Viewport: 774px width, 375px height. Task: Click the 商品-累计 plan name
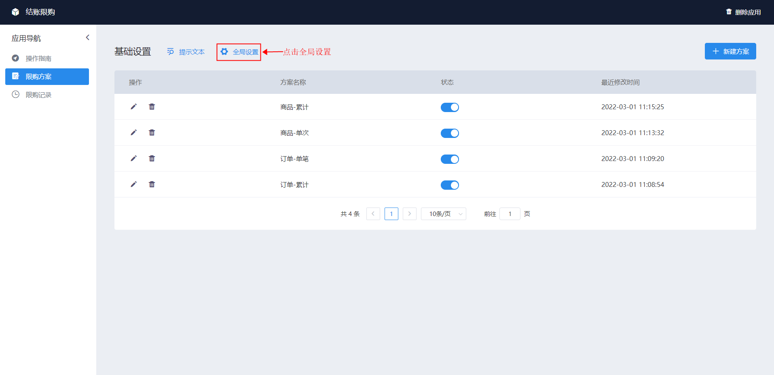click(x=294, y=107)
